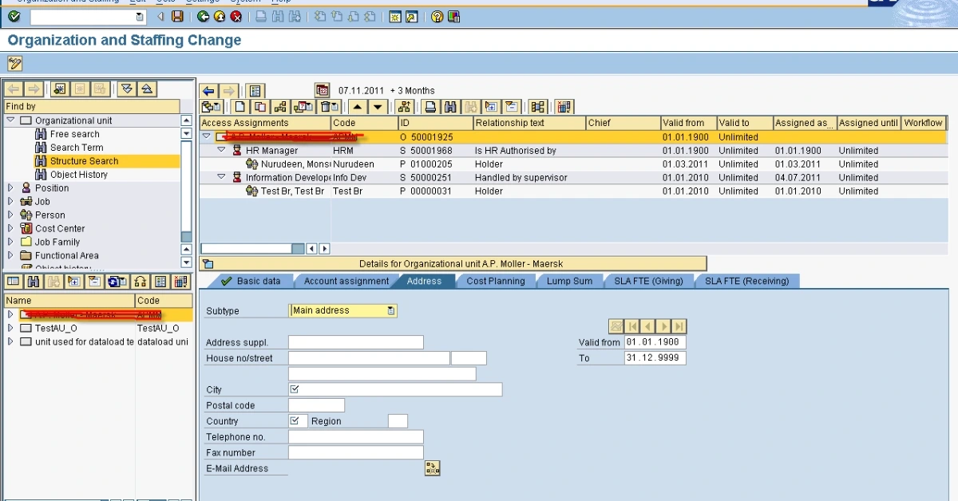Viewport: 958px width, 501px height.
Task: Expand the Cost Center node
Action: coord(10,229)
